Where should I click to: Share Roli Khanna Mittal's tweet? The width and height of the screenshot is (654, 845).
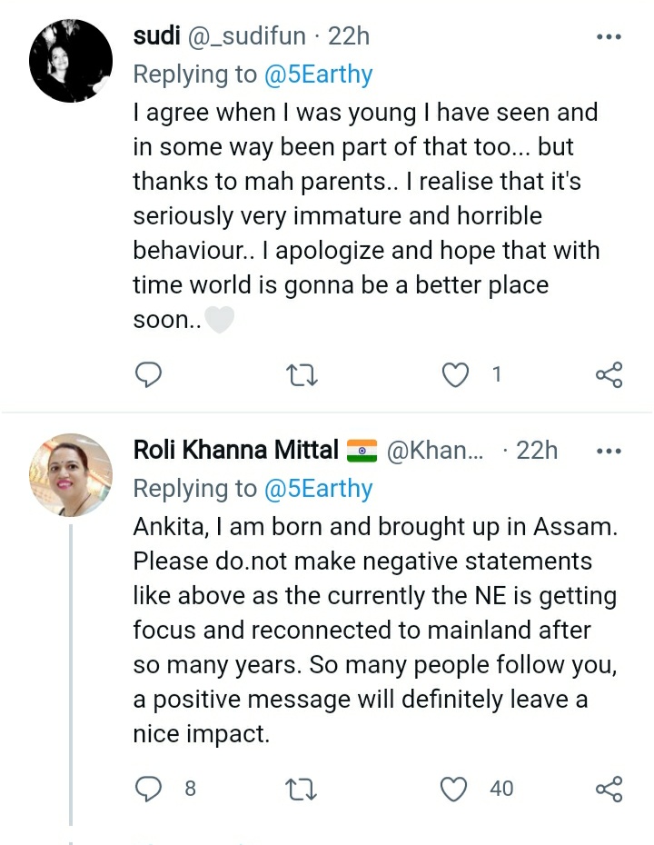click(x=608, y=789)
